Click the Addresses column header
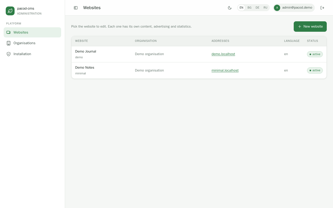The image size is (333, 208). 220,41
